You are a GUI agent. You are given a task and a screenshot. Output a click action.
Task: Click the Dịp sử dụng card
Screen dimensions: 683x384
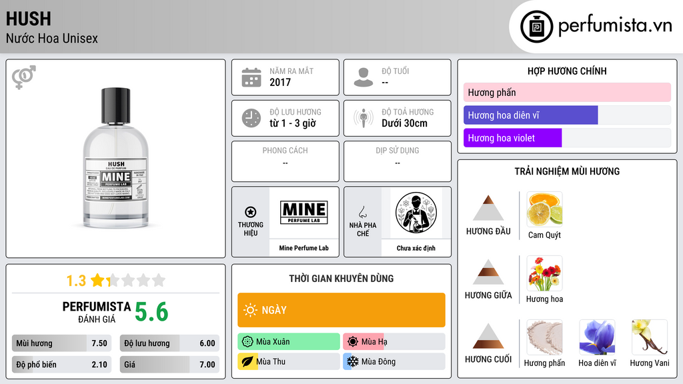(398, 161)
